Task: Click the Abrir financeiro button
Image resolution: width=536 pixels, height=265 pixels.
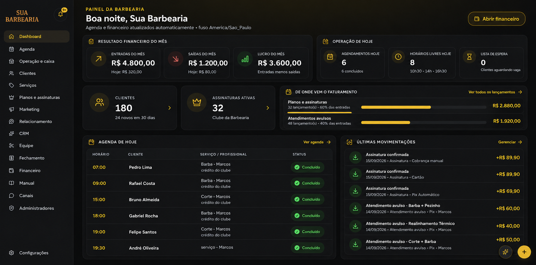Action: tap(497, 19)
